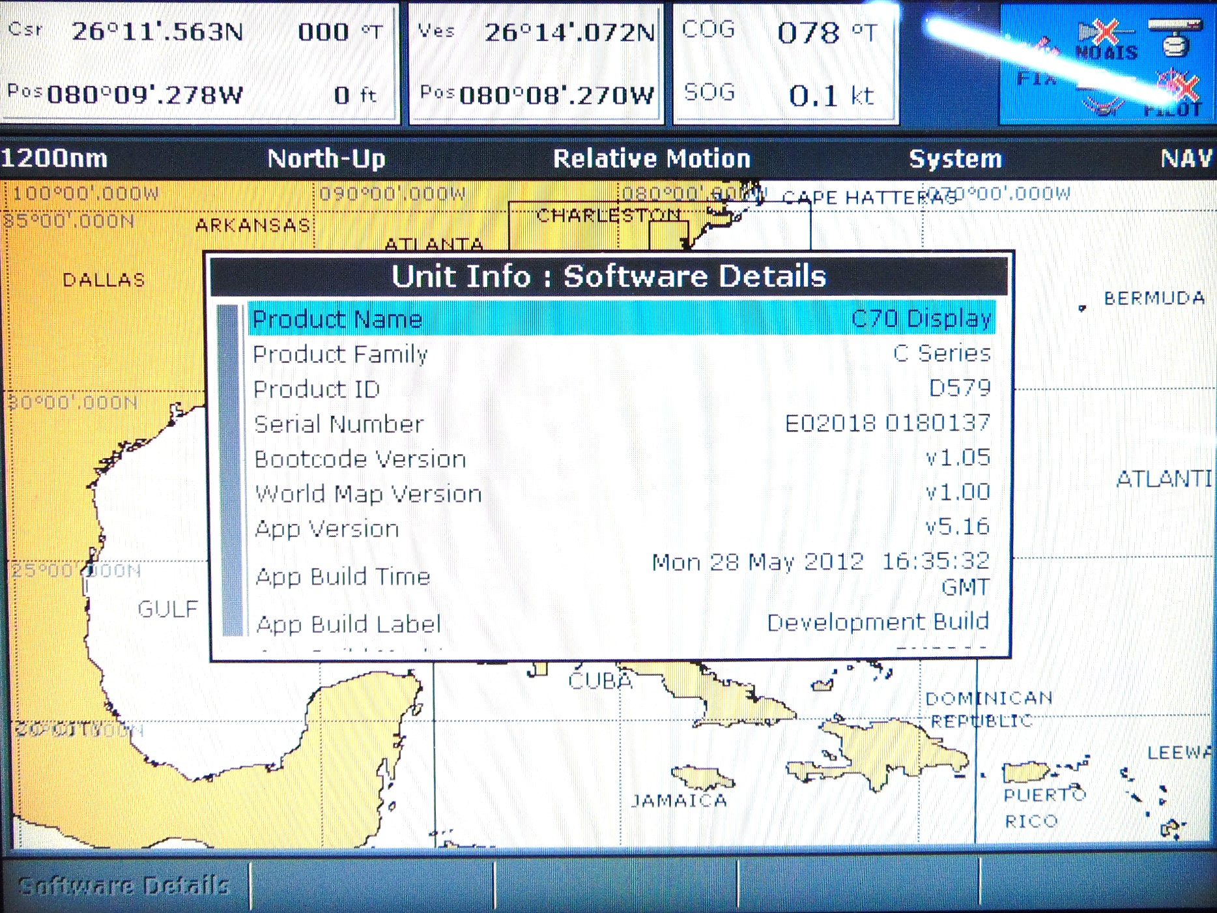Select the App Version row
The width and height of the screenshot is (1217, 913).
tap(622, 528)
